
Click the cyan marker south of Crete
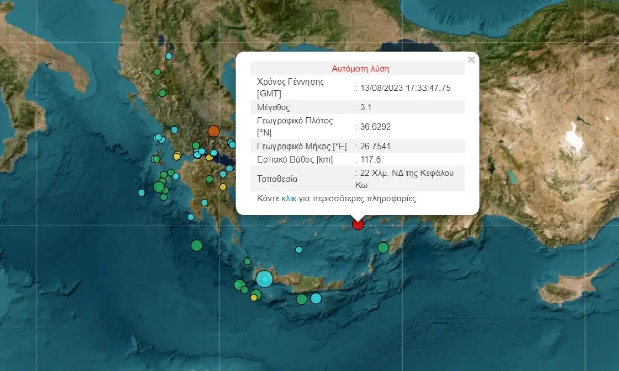click(316, 298)
